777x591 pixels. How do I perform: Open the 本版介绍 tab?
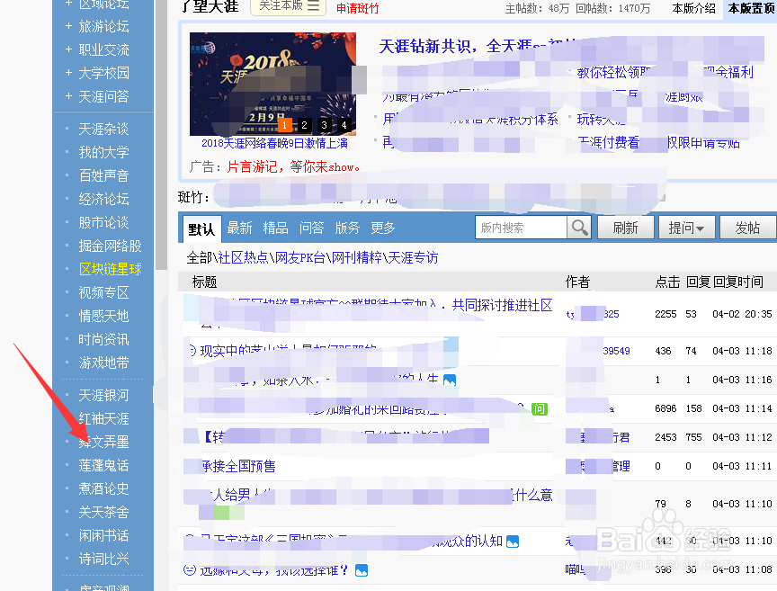pos(693,8)
